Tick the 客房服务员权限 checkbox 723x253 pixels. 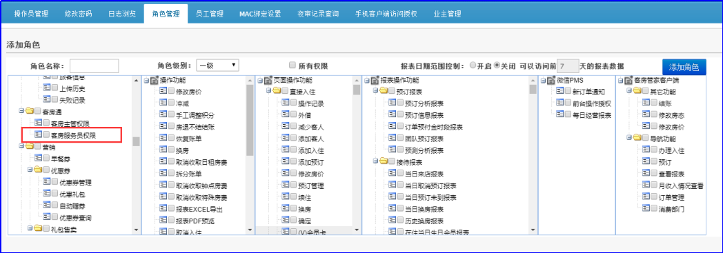[x=47, y=135]
